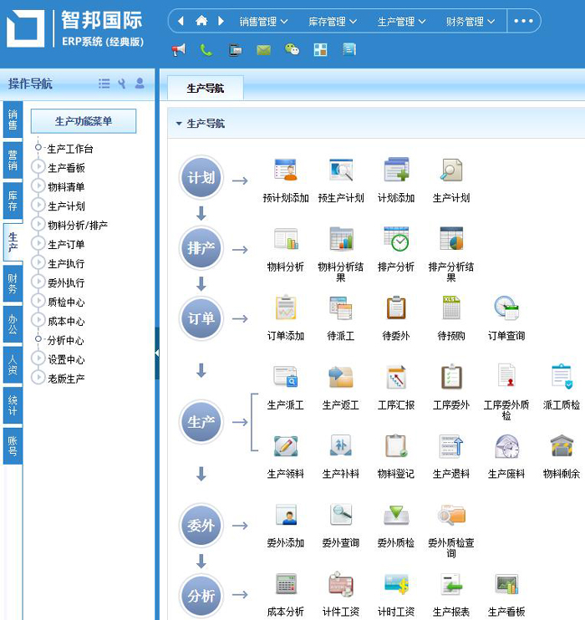This screenshot has width=585, height=620.
Task: Select the 财务 vertical side tab
Action: click(13, 283)
